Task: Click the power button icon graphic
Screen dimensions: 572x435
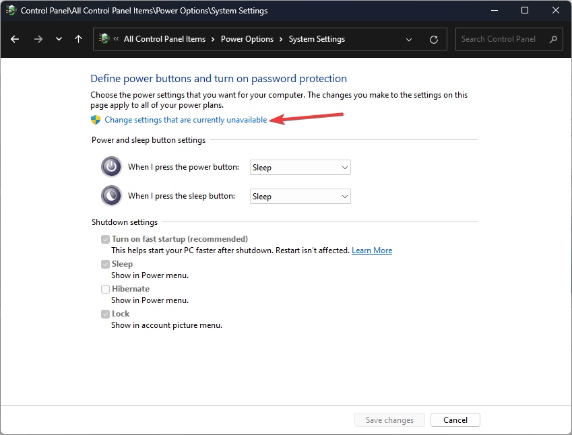Action: (110, 166)
